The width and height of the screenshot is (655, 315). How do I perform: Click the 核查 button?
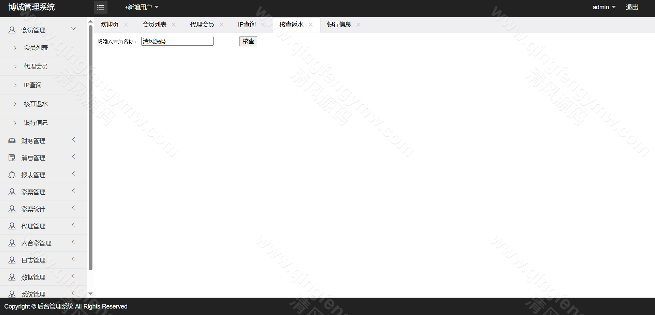(x=248, y=41)
